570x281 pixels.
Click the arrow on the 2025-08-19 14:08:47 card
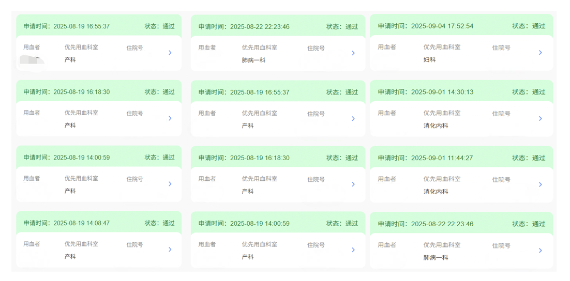pos(170,249)
